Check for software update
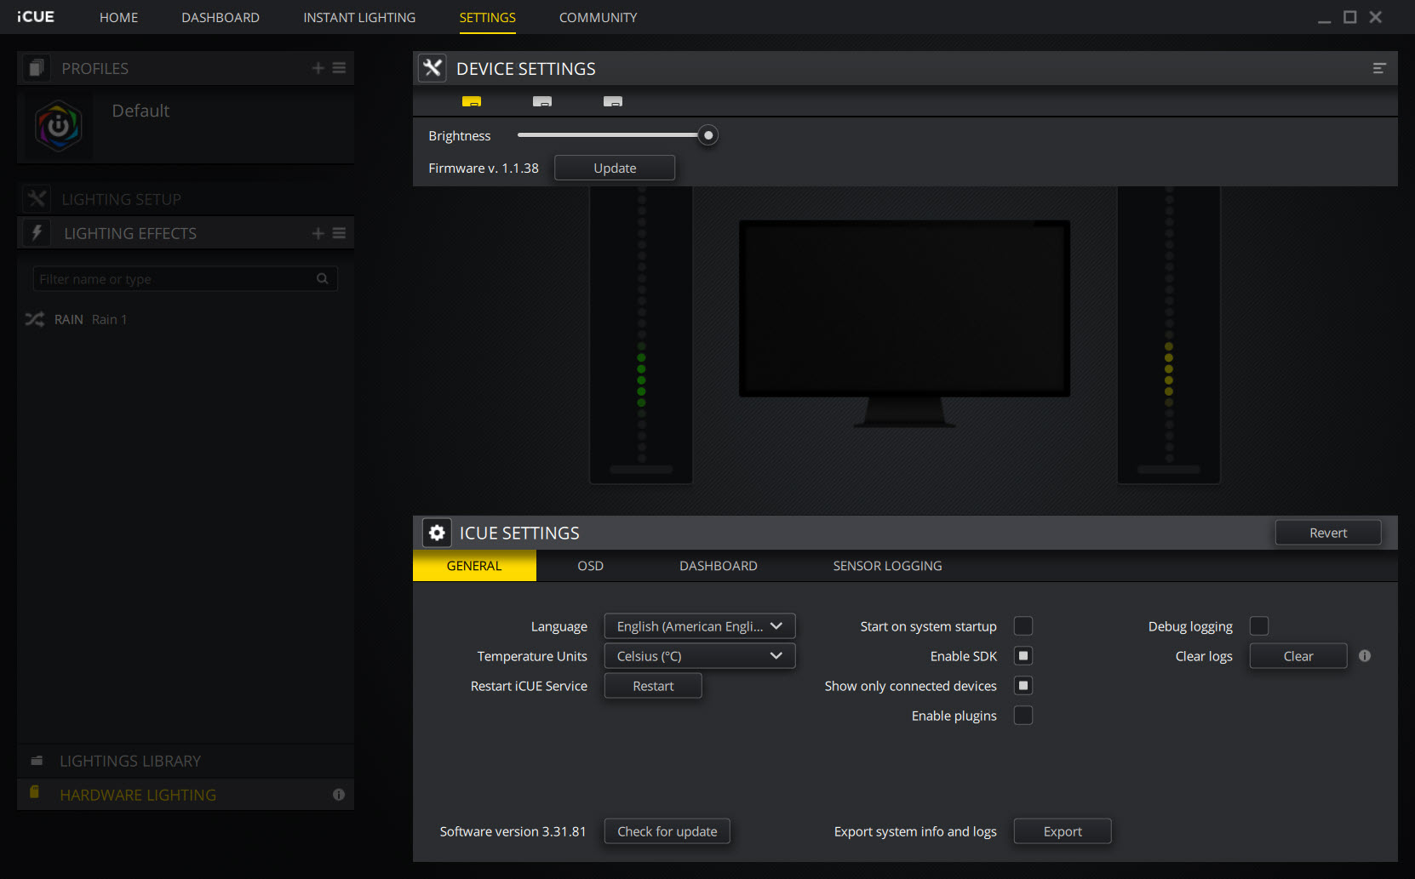 click(667, 831)
